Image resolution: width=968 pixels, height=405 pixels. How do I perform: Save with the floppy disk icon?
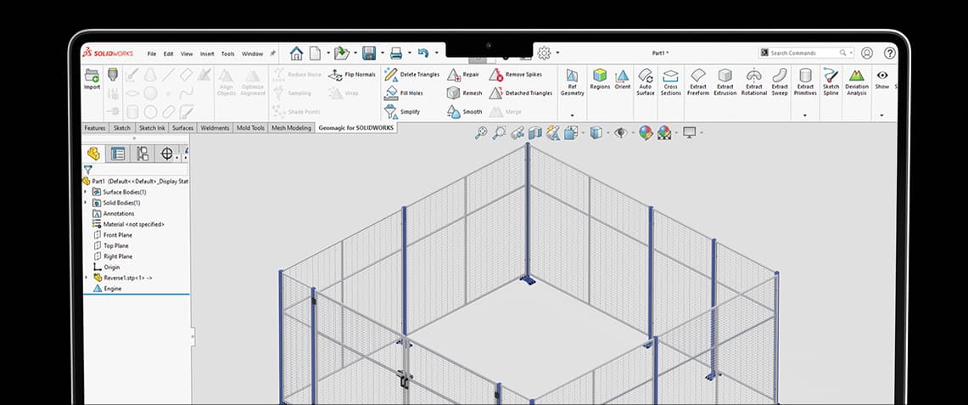pyautogui.click(x=369, y=53)
